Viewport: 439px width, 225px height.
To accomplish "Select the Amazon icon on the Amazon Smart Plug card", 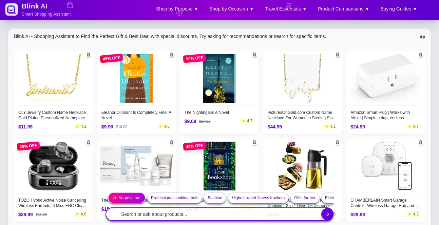I will pos(420,55).
